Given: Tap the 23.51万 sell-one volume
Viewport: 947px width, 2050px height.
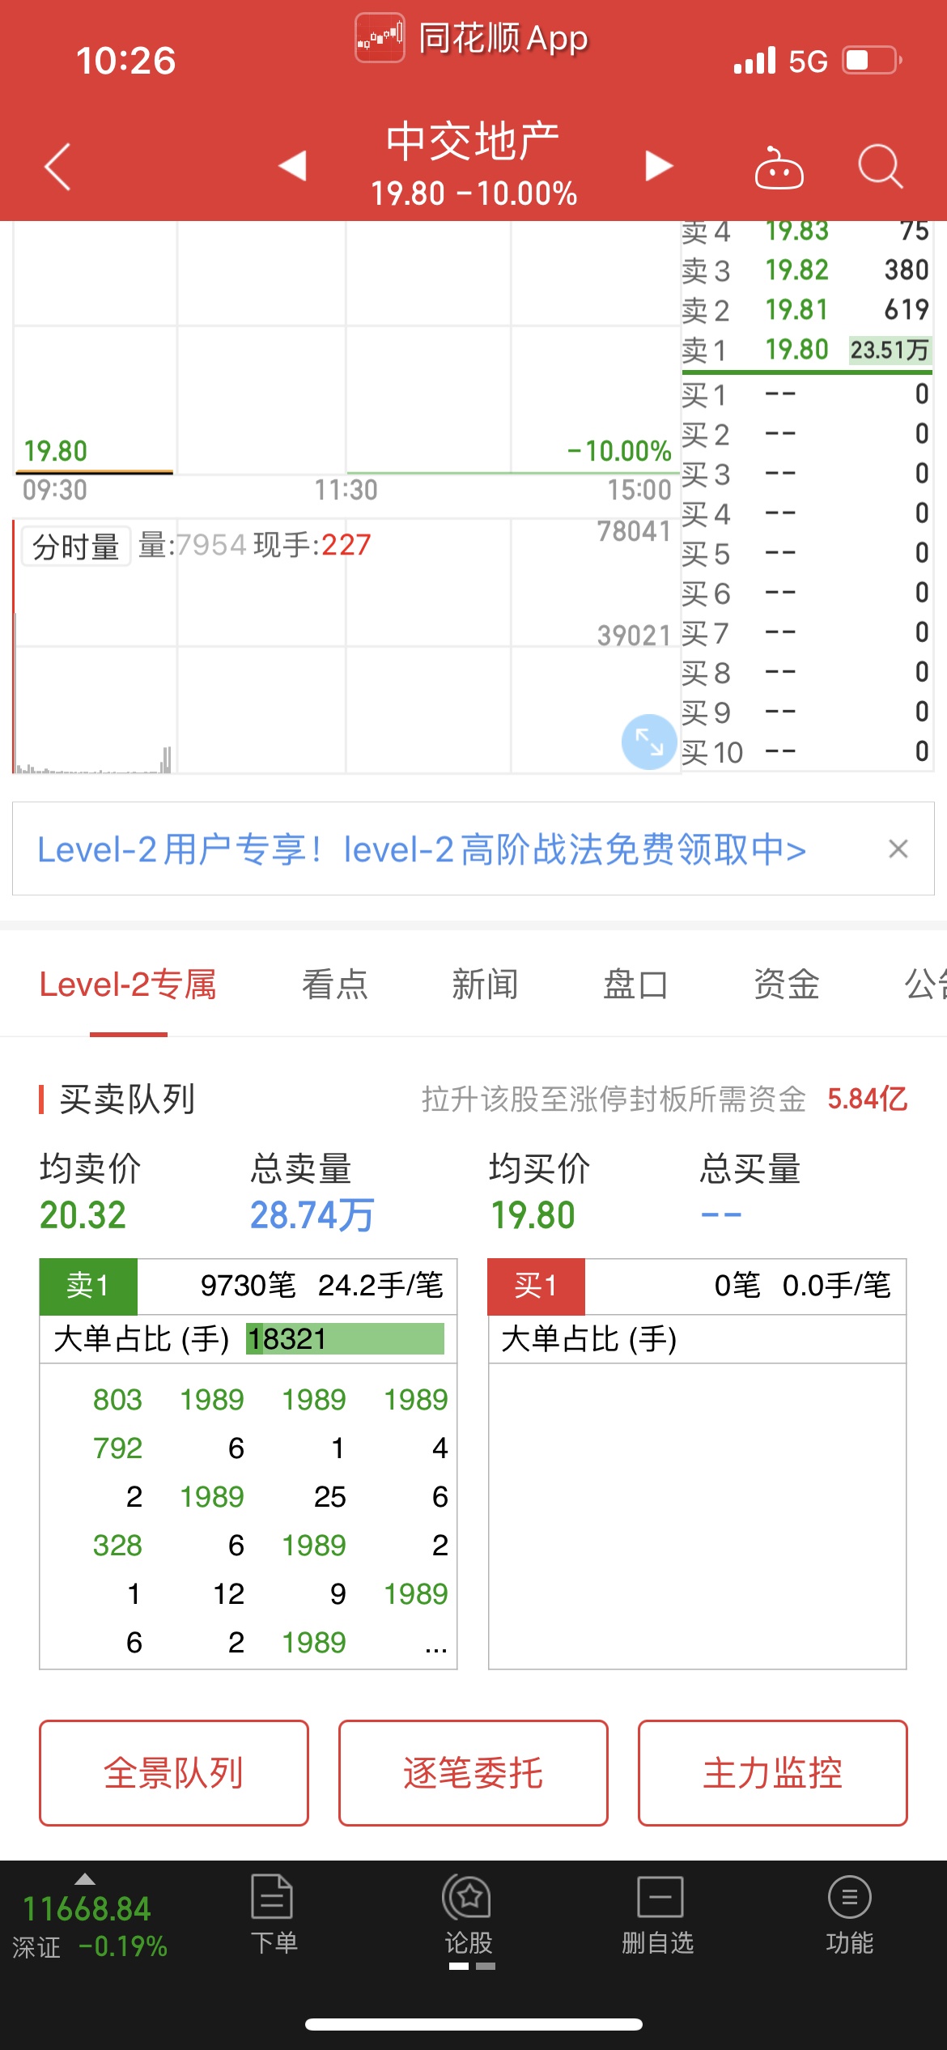Looking at the screenshot, I should (x=890, y=350).
